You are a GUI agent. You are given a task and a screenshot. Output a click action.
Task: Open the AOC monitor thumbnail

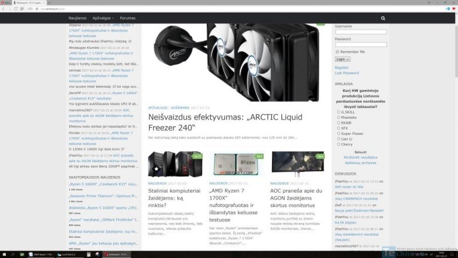point(297,164)
